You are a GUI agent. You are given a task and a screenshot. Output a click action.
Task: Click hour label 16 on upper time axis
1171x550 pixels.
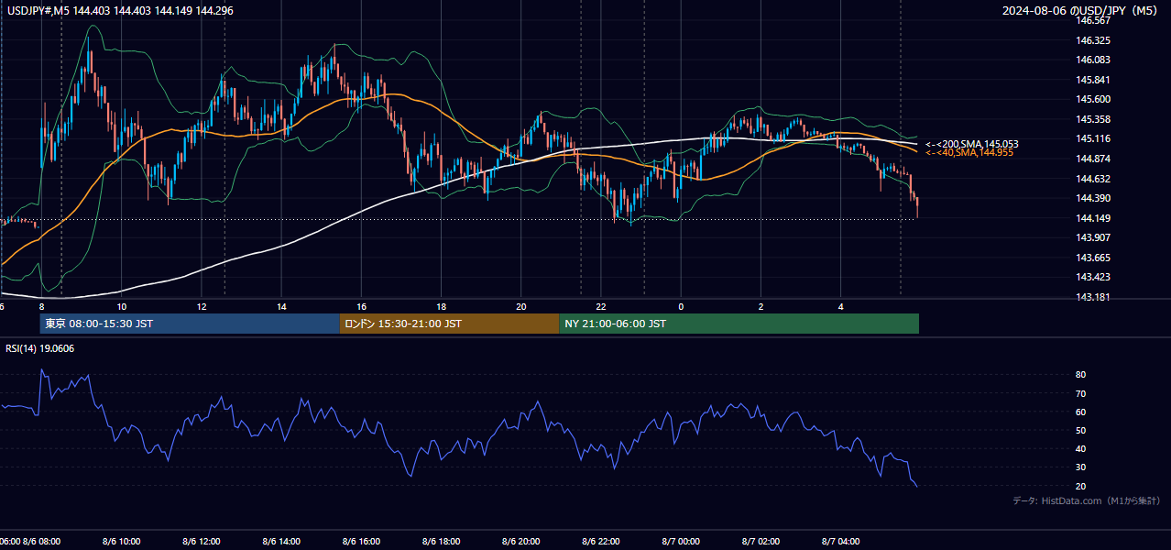(361, 306)
